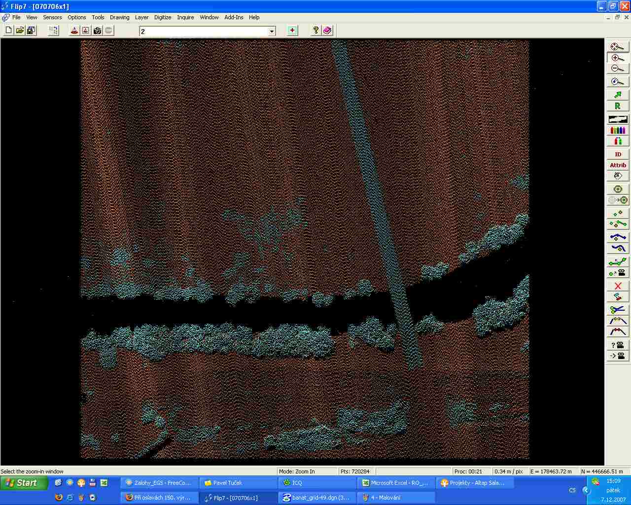631x505 pixels.
Task: Switch to Microsoft Excel in taskbar
Action: (x=396, y=483)
